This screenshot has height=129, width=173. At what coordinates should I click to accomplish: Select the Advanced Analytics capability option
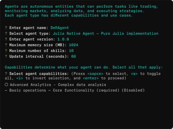click(55, 85)
